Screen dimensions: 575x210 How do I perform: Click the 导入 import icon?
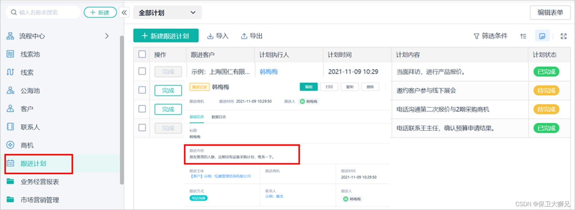click(x=210, y=36)
